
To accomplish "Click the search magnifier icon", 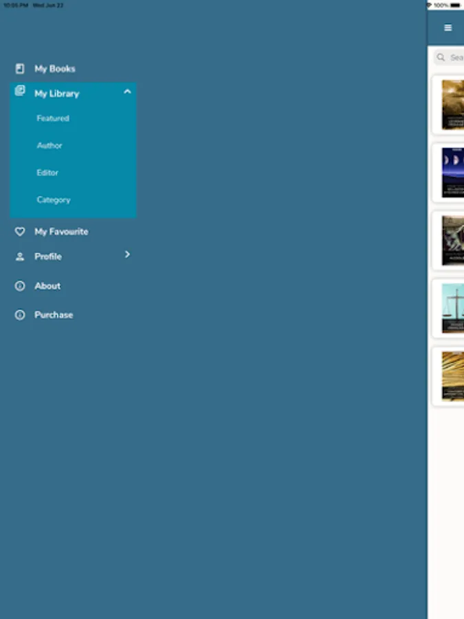I will pos(441,58).
